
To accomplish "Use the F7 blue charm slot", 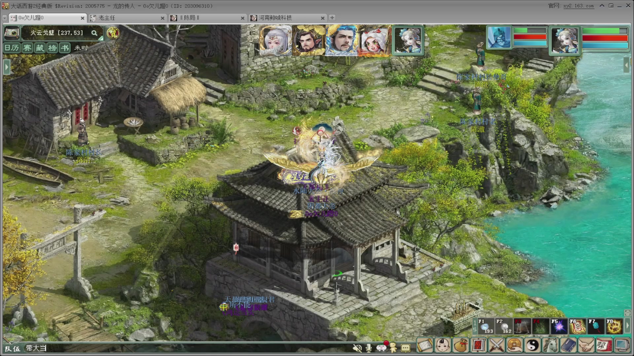I will click(596, 326).
